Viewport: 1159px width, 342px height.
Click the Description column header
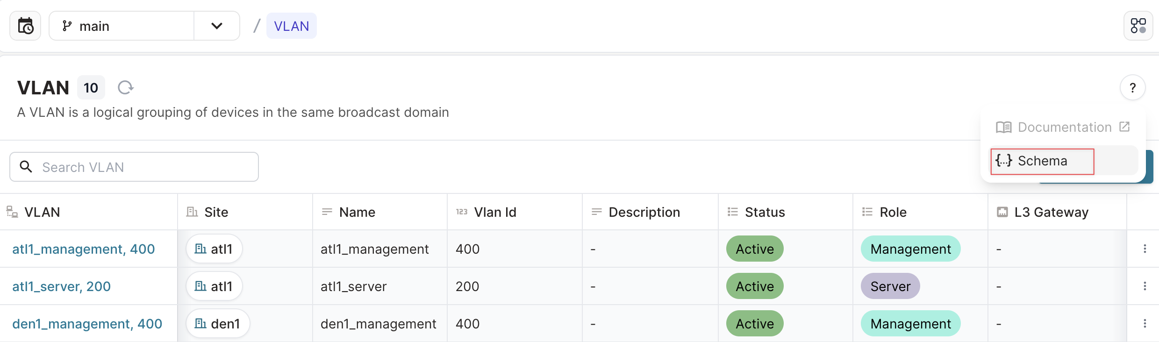tap(650, 212)
